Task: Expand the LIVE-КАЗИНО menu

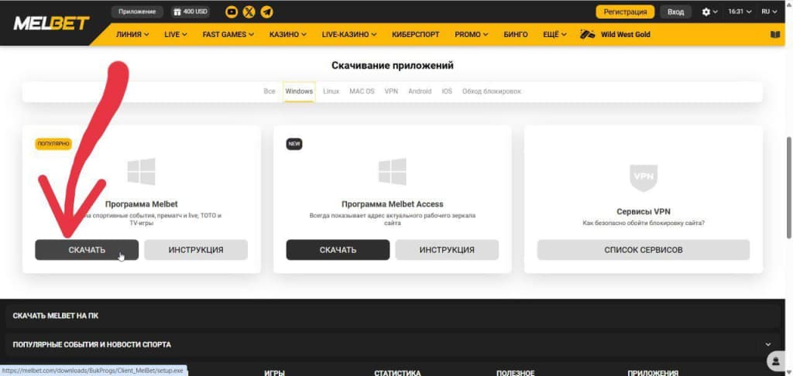Action: pos(349,34)
